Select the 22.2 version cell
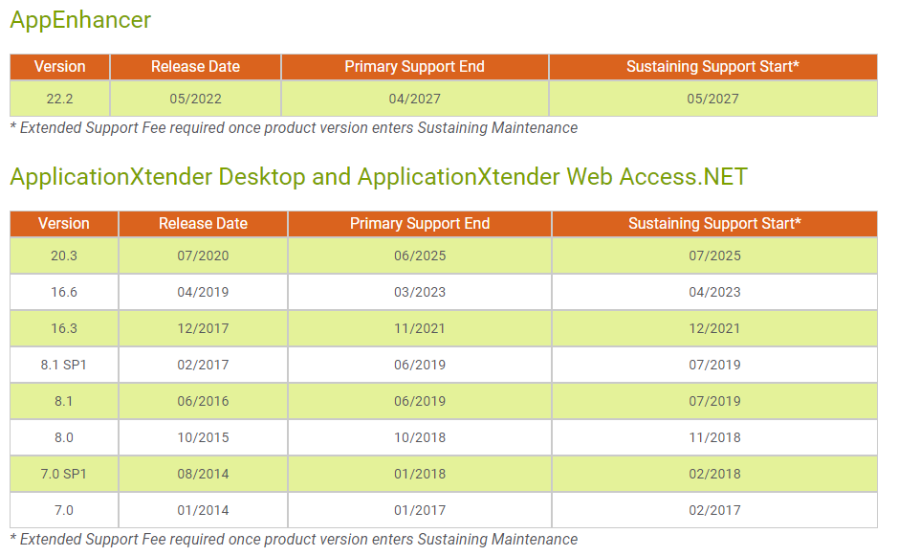This screenshot has height=556, width=898. 59,99
